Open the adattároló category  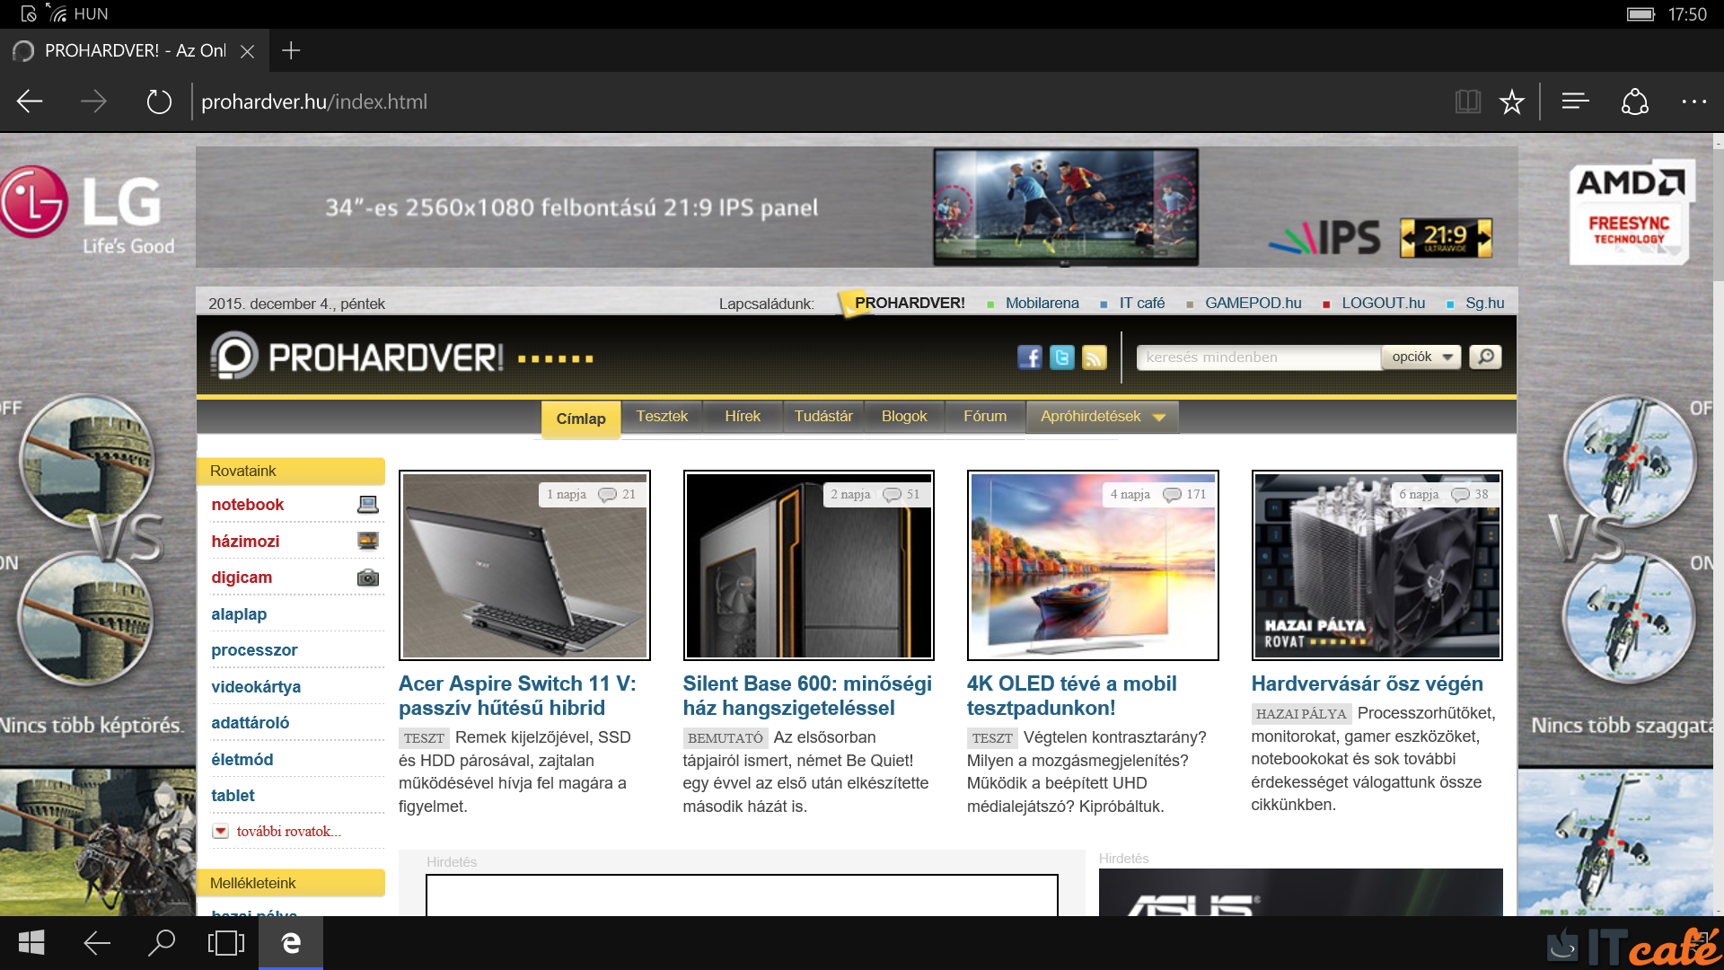tap(250, 723)
